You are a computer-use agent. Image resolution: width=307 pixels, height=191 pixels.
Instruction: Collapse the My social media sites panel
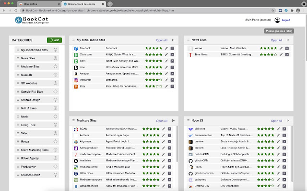coord(173,40)
